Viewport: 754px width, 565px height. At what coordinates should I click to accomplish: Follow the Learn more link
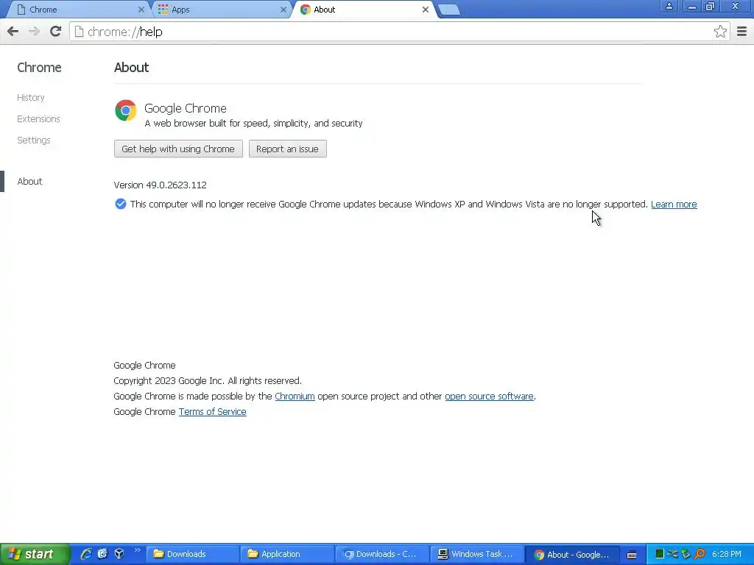click(x=674, y=205)
